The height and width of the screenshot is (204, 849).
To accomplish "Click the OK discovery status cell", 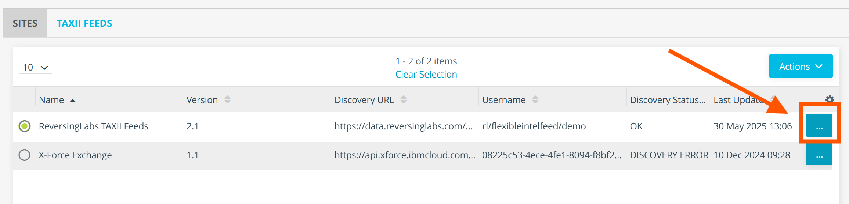I will click(x=636, y=126).
